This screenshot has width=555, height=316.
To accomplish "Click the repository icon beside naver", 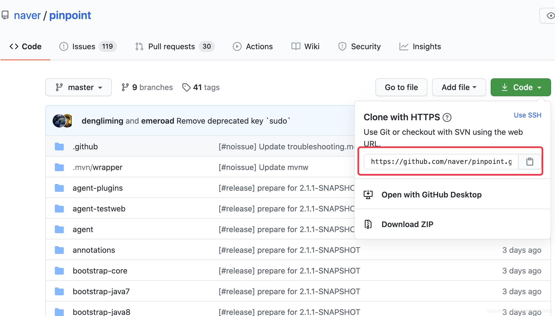I will coord(5,15).
